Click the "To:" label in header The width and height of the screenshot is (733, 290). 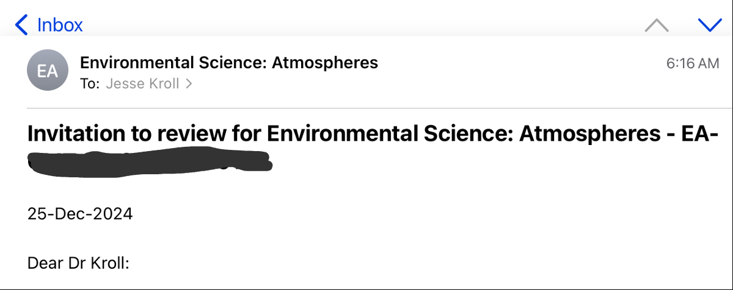point(90,84)
